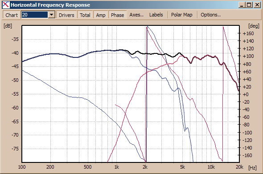
Task: Click the +0 degree axis value
Action: coord(246,94)
